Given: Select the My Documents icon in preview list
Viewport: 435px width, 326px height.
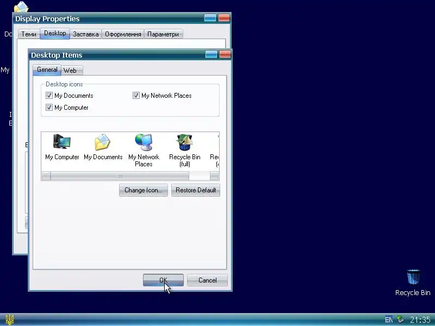Looking at the screenshot, I should (103, 147).
